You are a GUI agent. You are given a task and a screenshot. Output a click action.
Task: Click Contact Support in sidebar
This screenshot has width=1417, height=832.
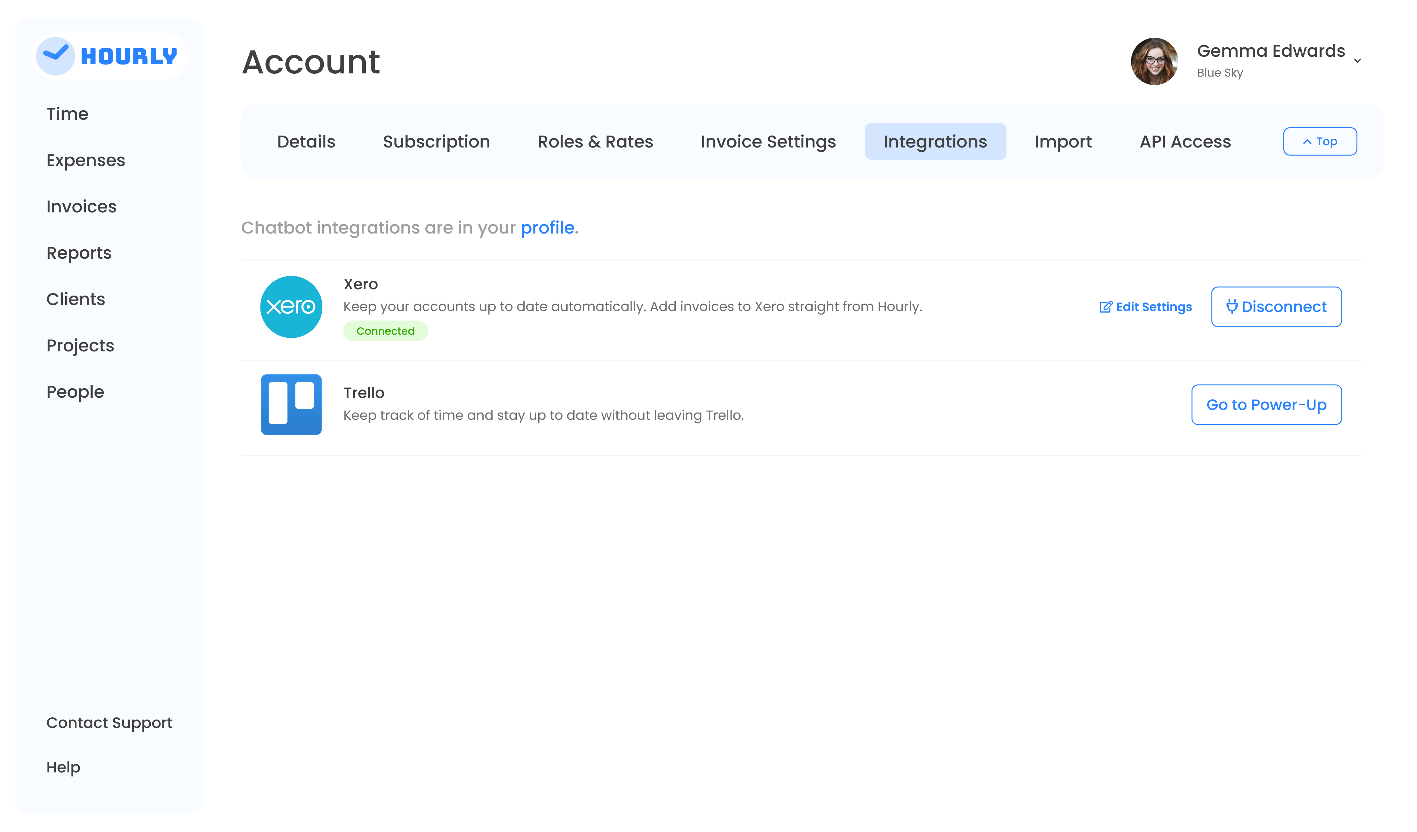click(x=109, y=722)
